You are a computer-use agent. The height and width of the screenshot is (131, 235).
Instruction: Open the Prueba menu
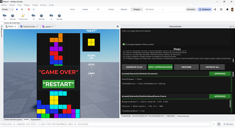coord(35,5)
